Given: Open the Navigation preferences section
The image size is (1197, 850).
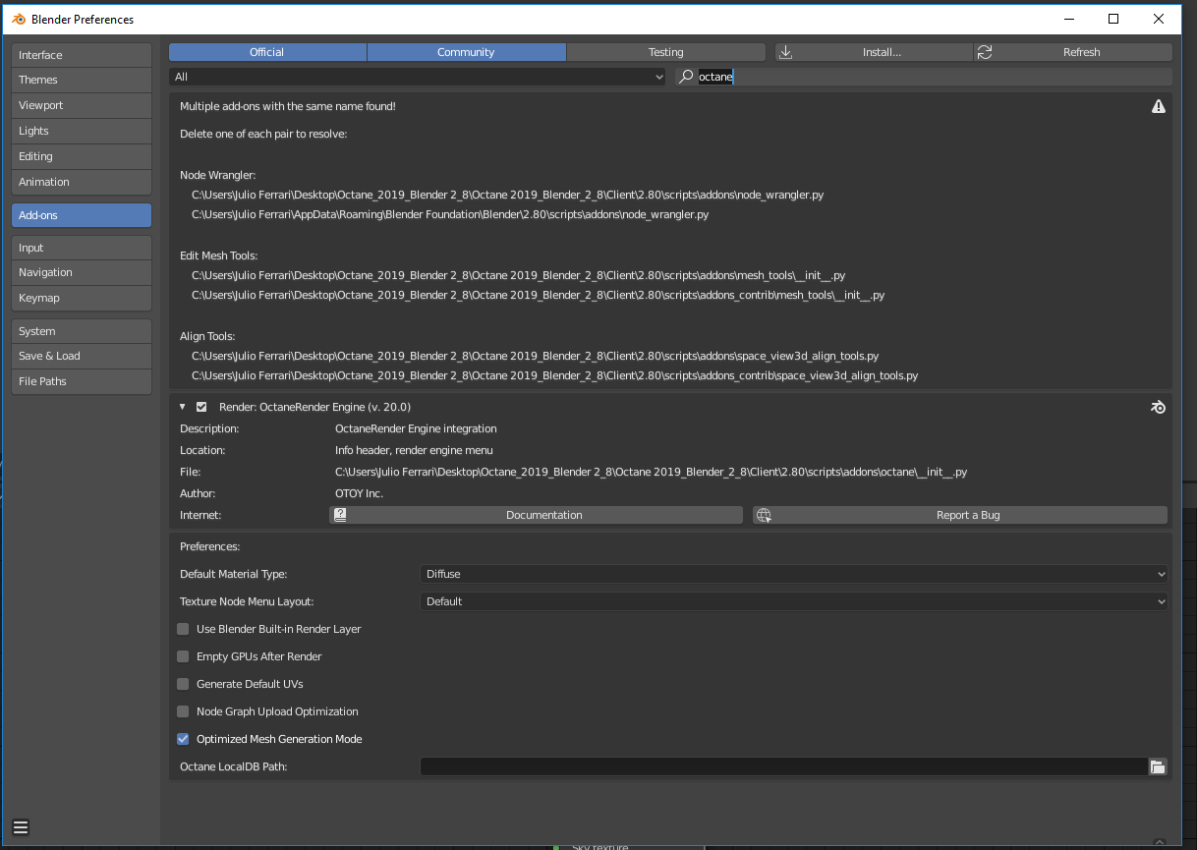Looking at the screenshot, I should (x=82, y=272).
